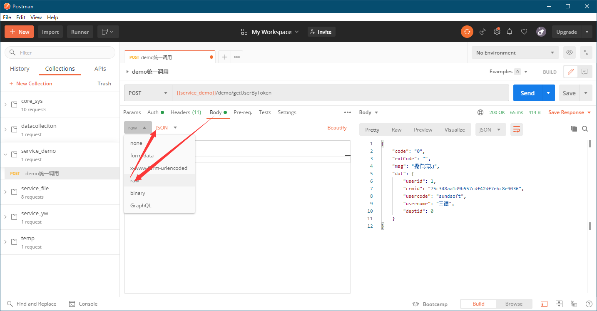The image size is (597, 311).
Task: Select the demo统一调用 request in sidebar
Action: 60,173
